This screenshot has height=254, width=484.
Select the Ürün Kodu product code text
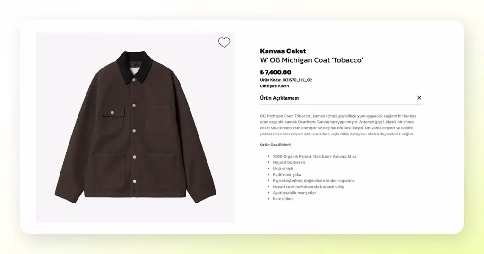click(x=286, y=80)
